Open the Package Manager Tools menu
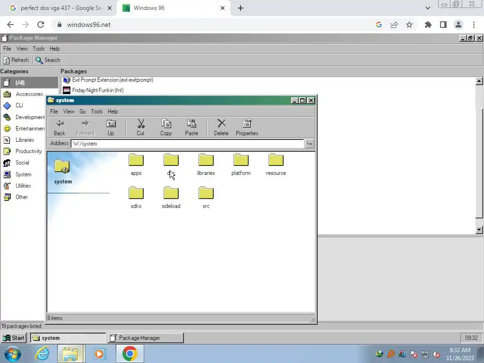The height and width of the screenshot is (363, 484). (39, 49)
